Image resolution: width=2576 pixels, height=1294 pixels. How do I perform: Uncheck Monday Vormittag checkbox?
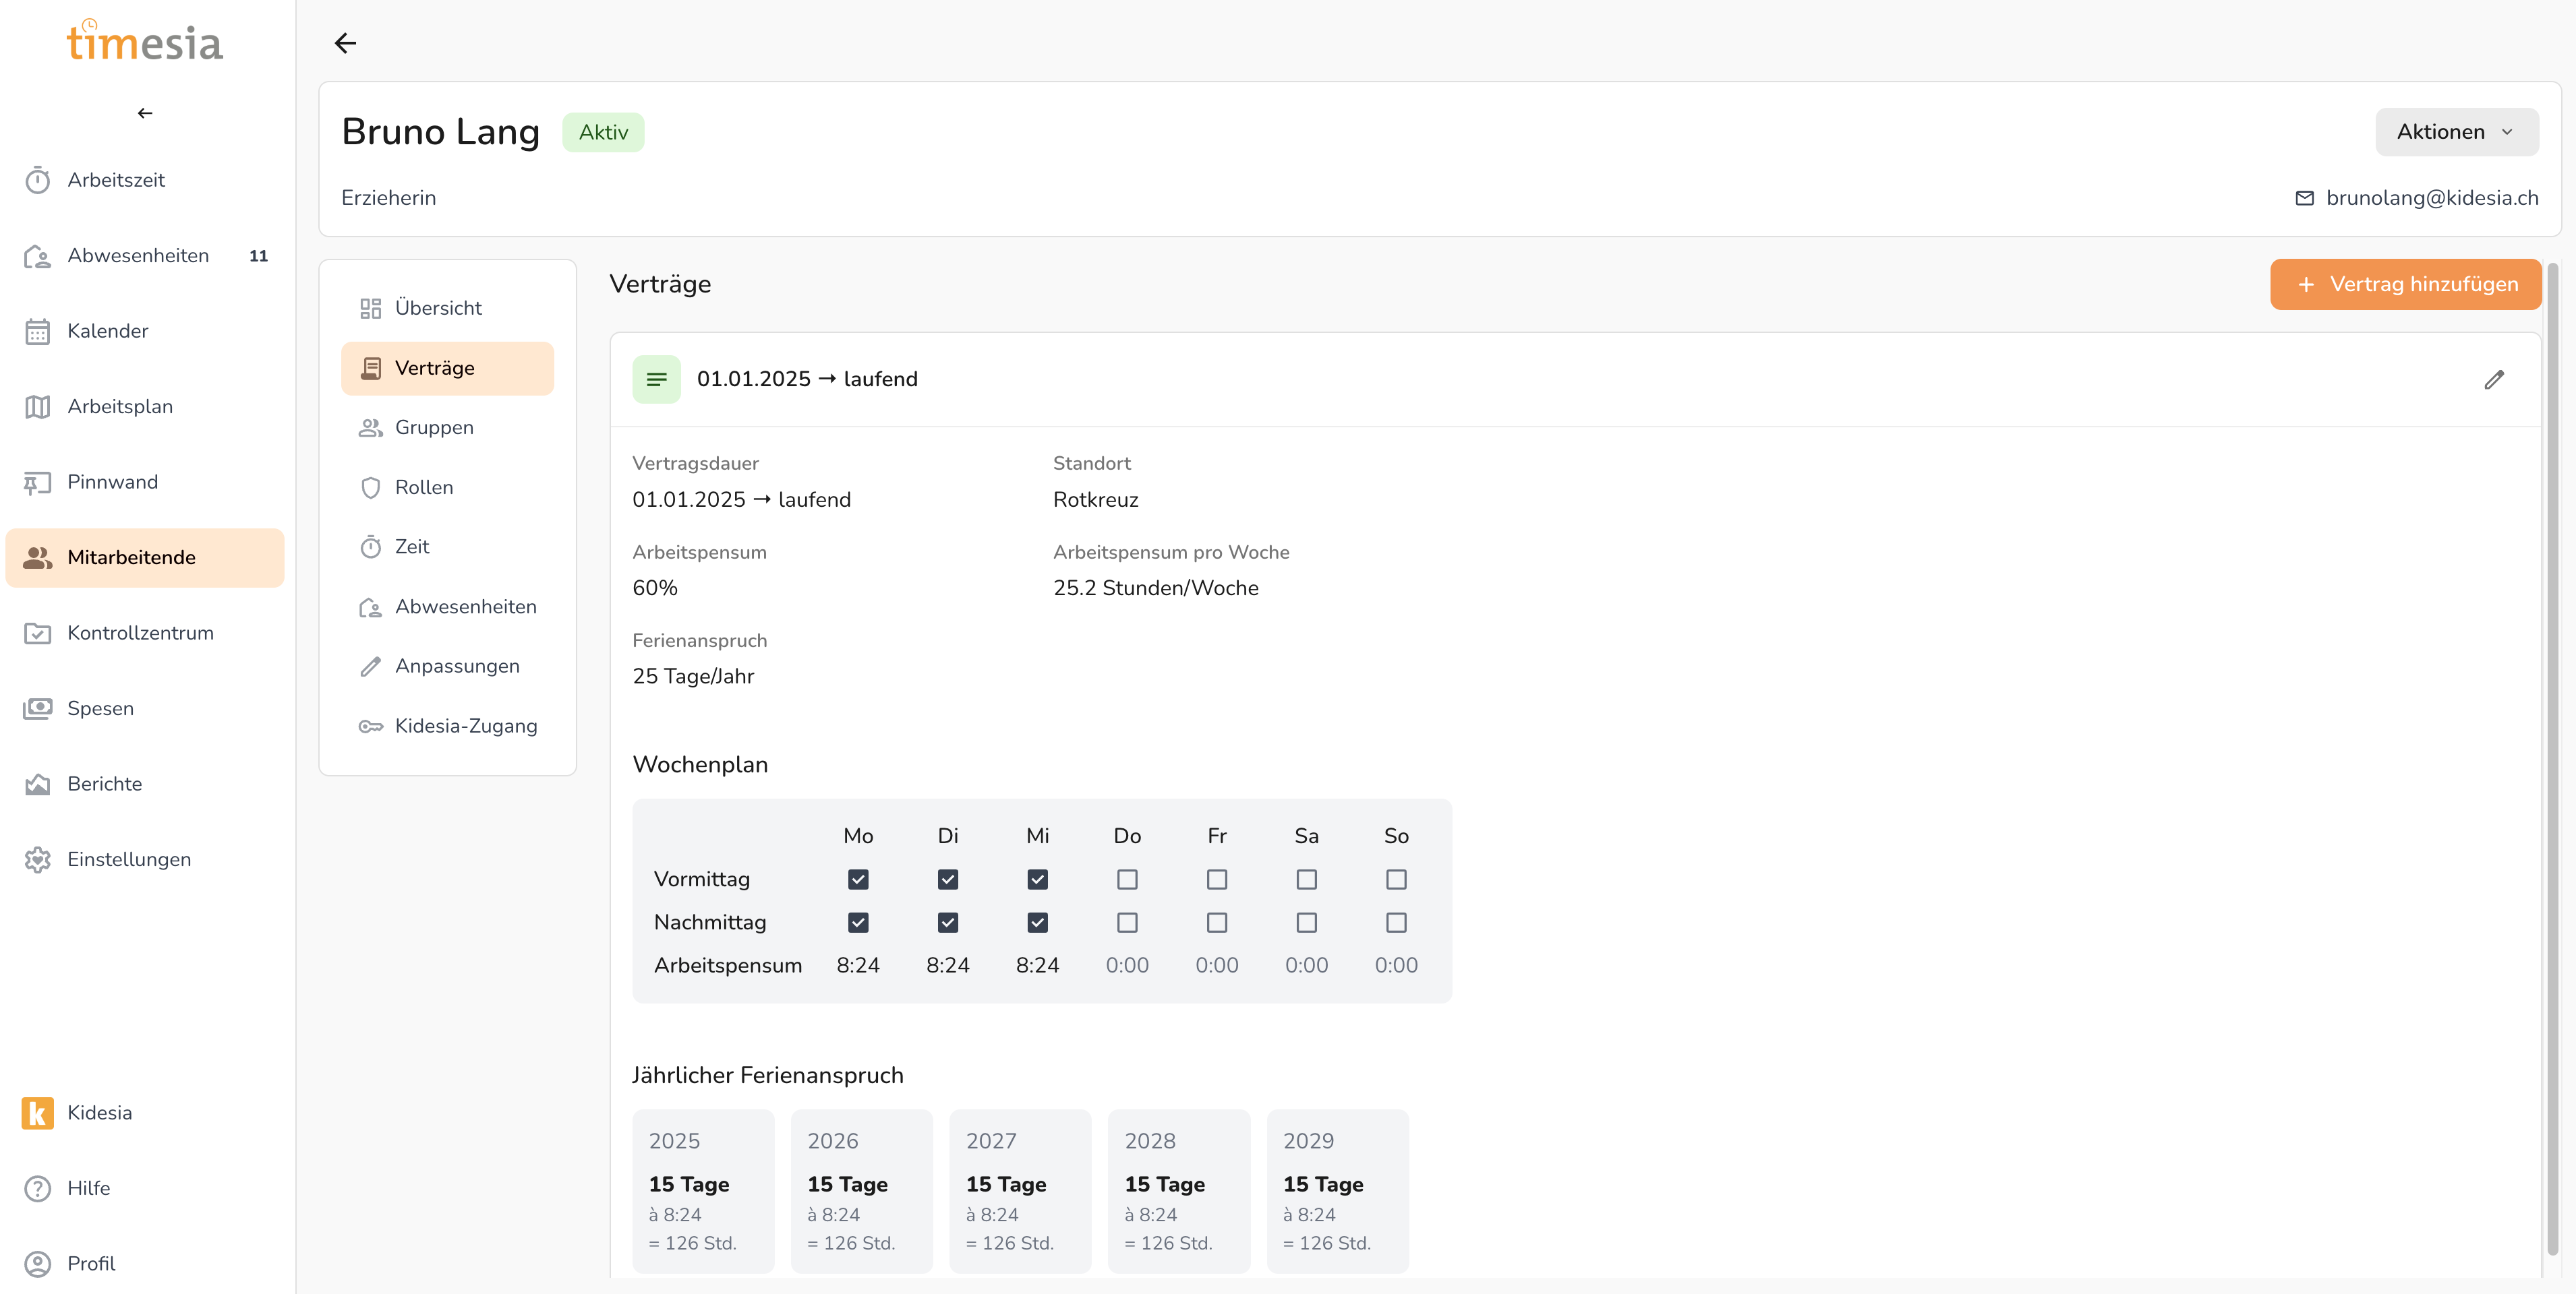point(858,880)
